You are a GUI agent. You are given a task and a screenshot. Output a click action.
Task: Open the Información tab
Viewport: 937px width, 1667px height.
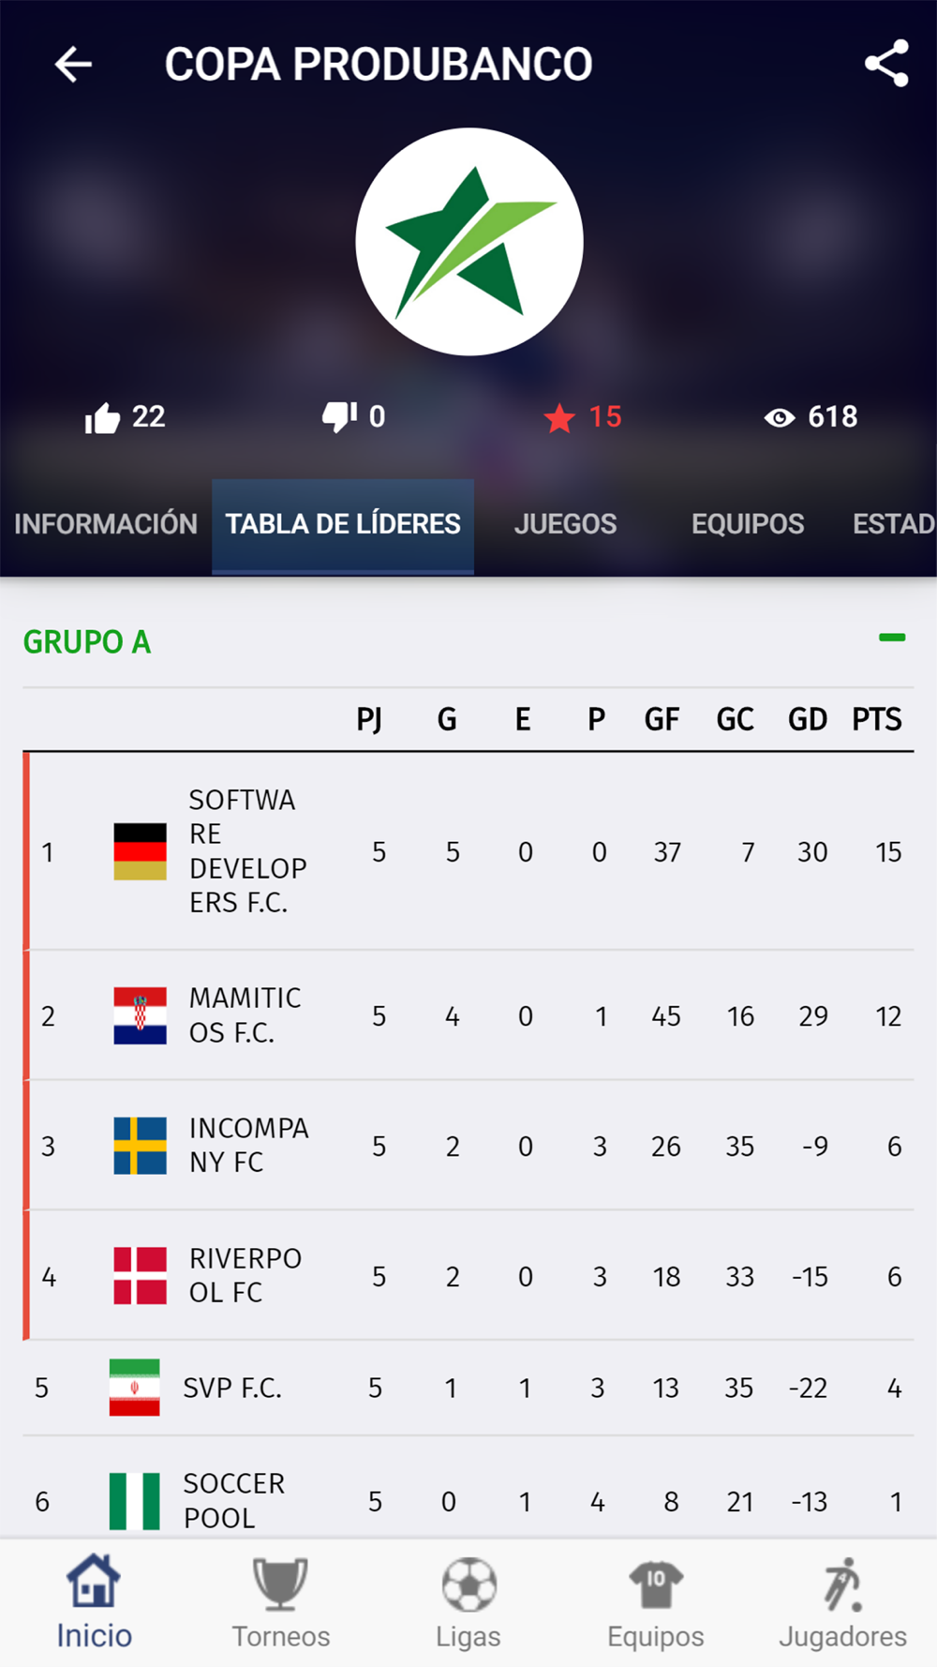(x=106, y=524)
